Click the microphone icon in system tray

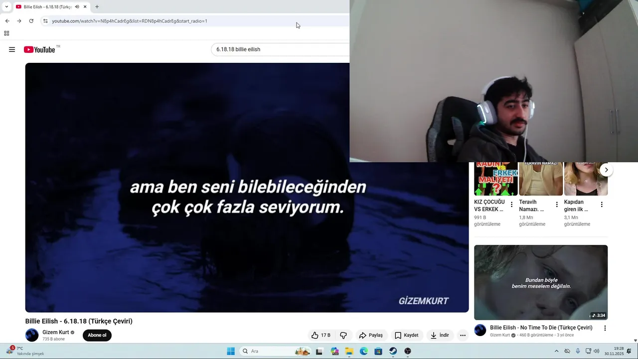578,351
